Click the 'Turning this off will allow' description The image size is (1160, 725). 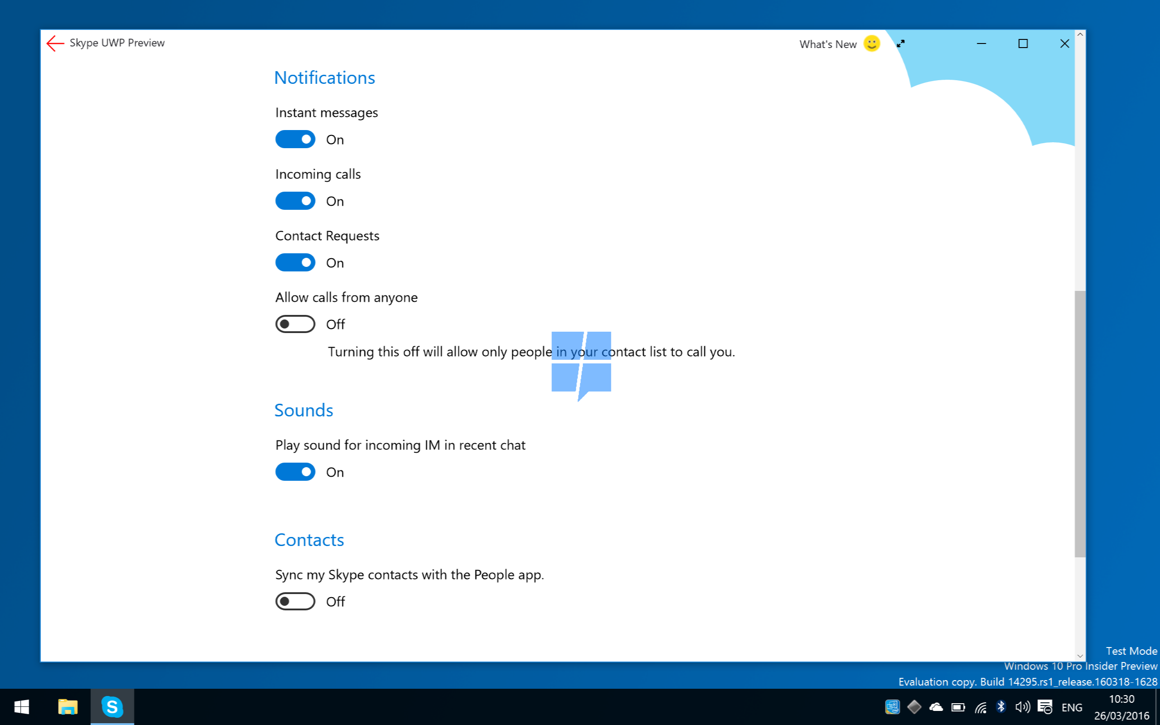tap(531, 352)
